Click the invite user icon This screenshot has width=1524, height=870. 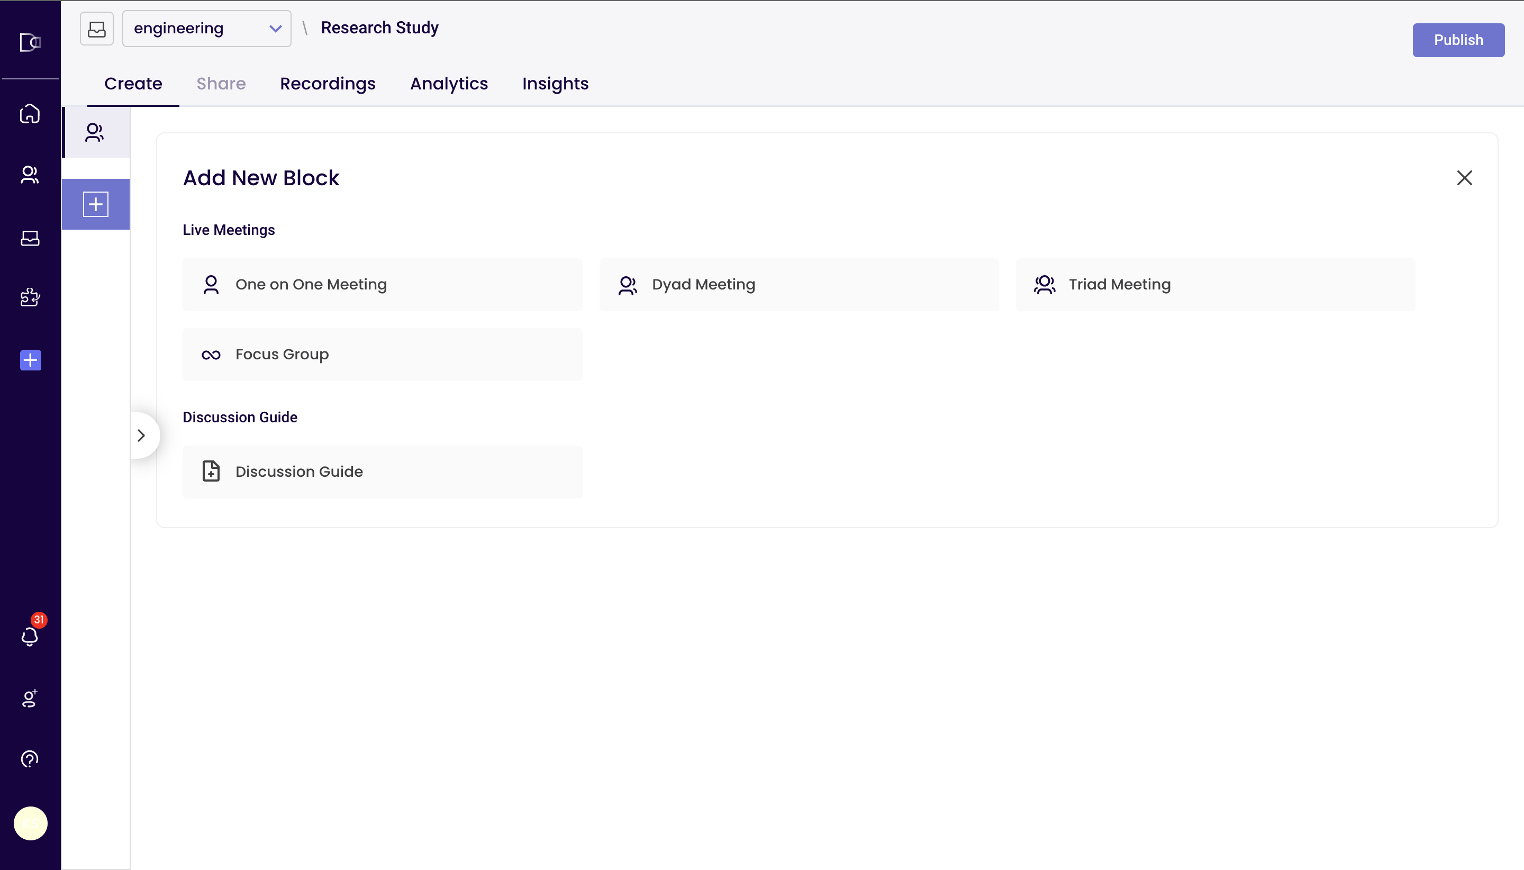(30, 698)
